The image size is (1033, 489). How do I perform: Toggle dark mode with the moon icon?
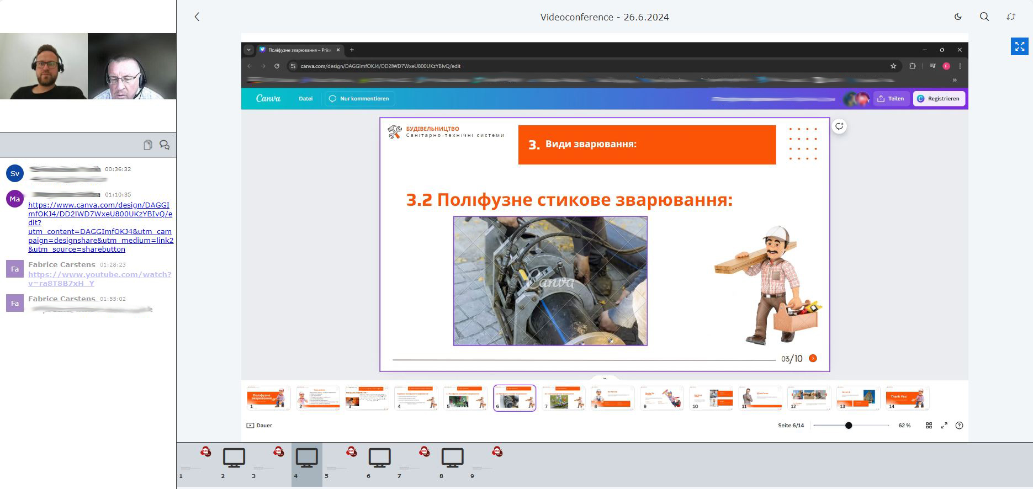[958, 17]
